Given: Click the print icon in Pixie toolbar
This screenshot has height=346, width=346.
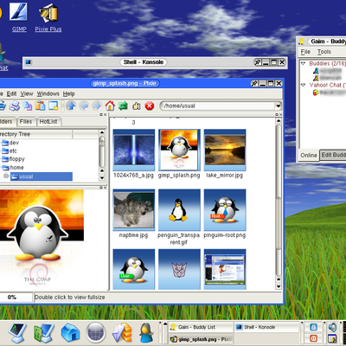Looking at the screenshot, I should click(x=15, y=106).
